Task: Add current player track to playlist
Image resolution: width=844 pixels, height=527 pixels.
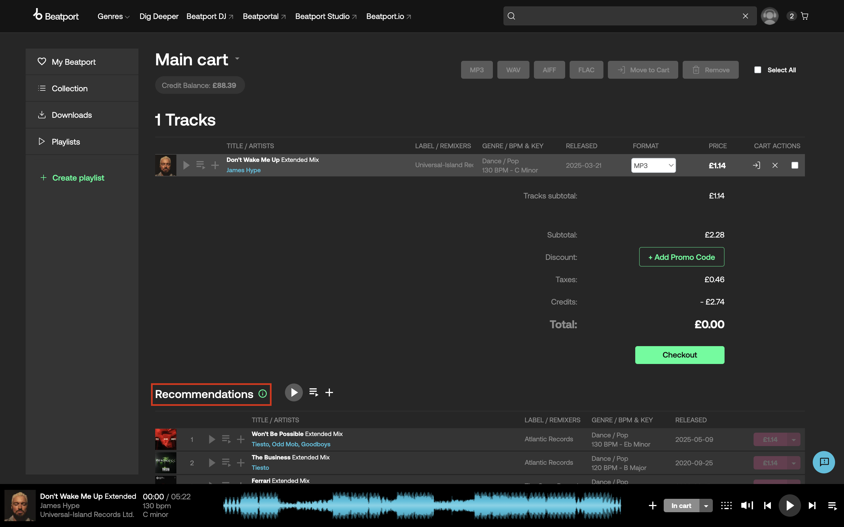Action: tap(653, 506)
